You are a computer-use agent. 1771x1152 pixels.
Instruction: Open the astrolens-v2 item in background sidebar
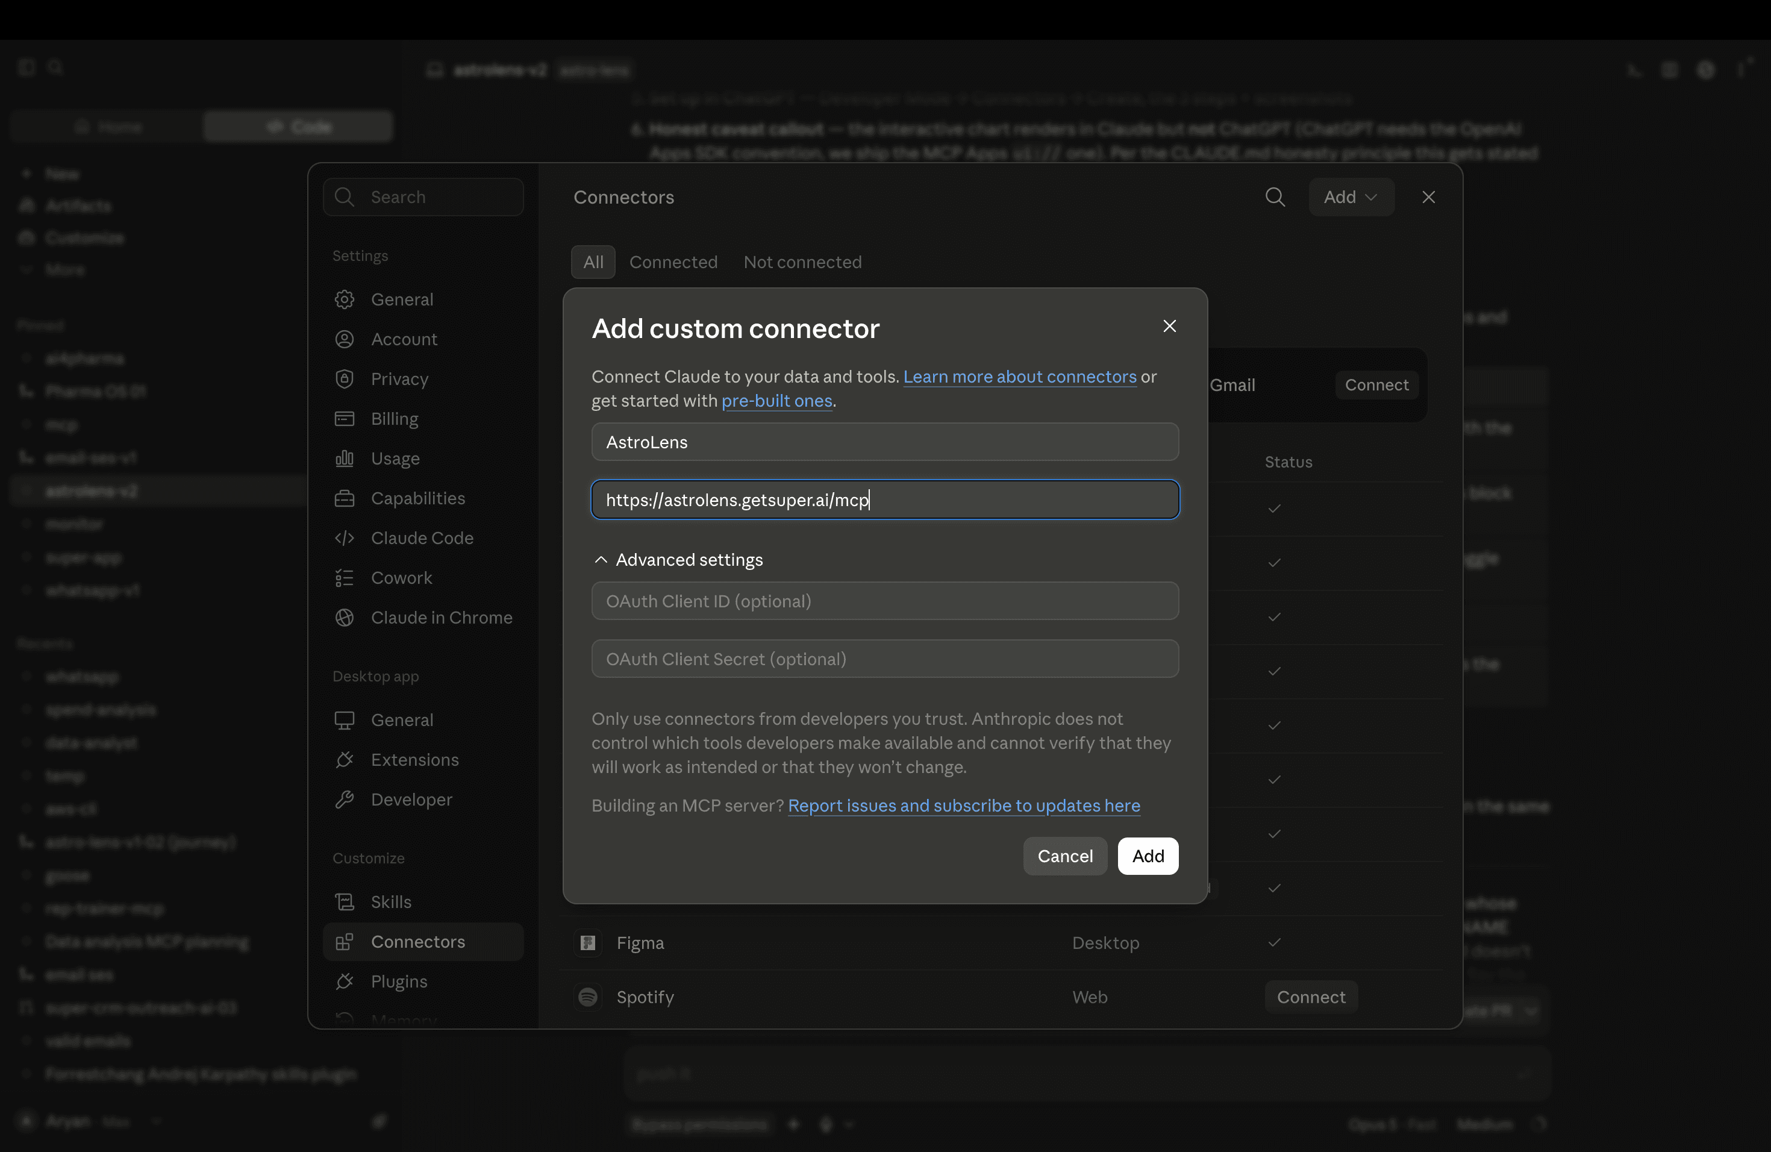pyautogui.click(x=91, y=491)
